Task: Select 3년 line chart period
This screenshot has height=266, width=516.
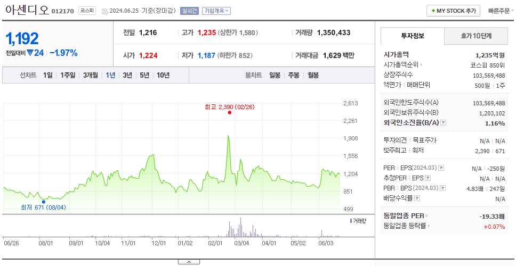Action: tap(127, 75)
